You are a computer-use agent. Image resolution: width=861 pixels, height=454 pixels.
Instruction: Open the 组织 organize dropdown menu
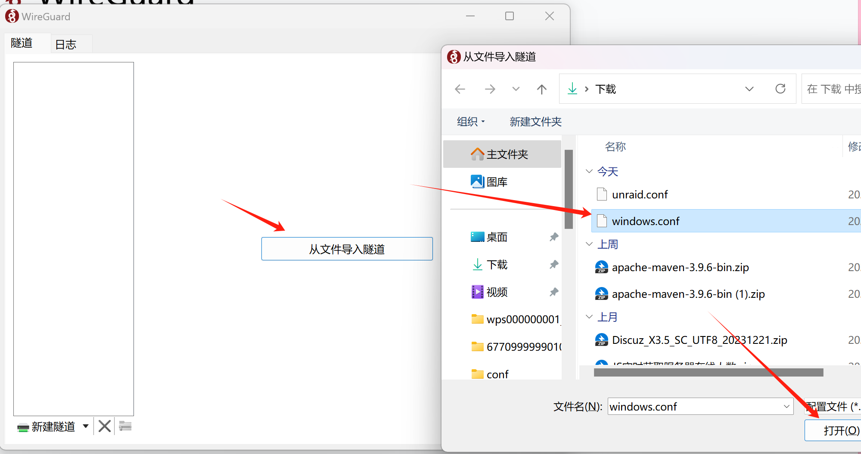click(x=471, y=122)
